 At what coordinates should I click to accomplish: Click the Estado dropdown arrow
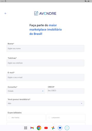click(x=43, y=91)
